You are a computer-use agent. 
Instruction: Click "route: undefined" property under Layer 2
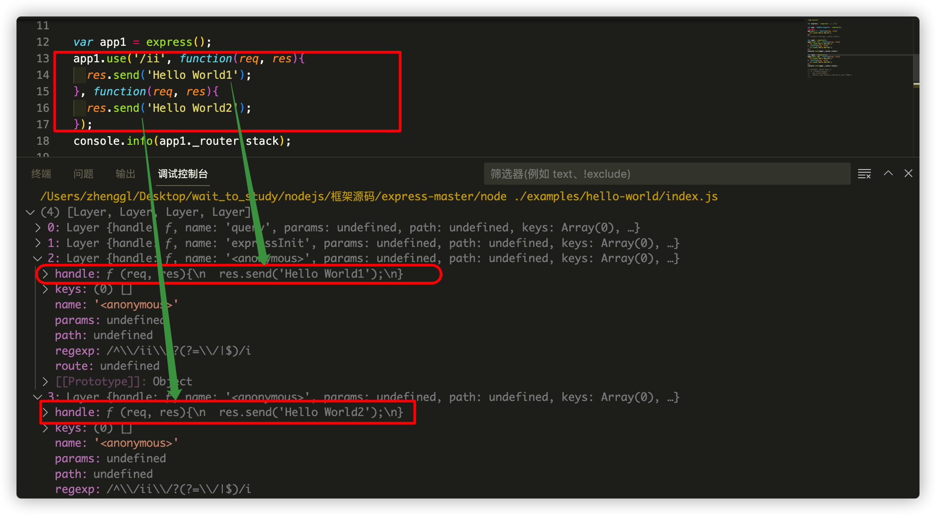pos(107,366)
